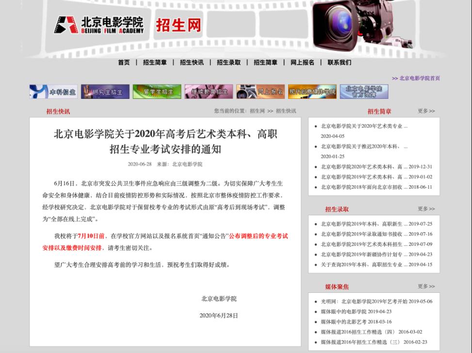472x353 pixels.
Task: Click the 招生简章 sidebar heading
Action: click(x=379, y=112)
